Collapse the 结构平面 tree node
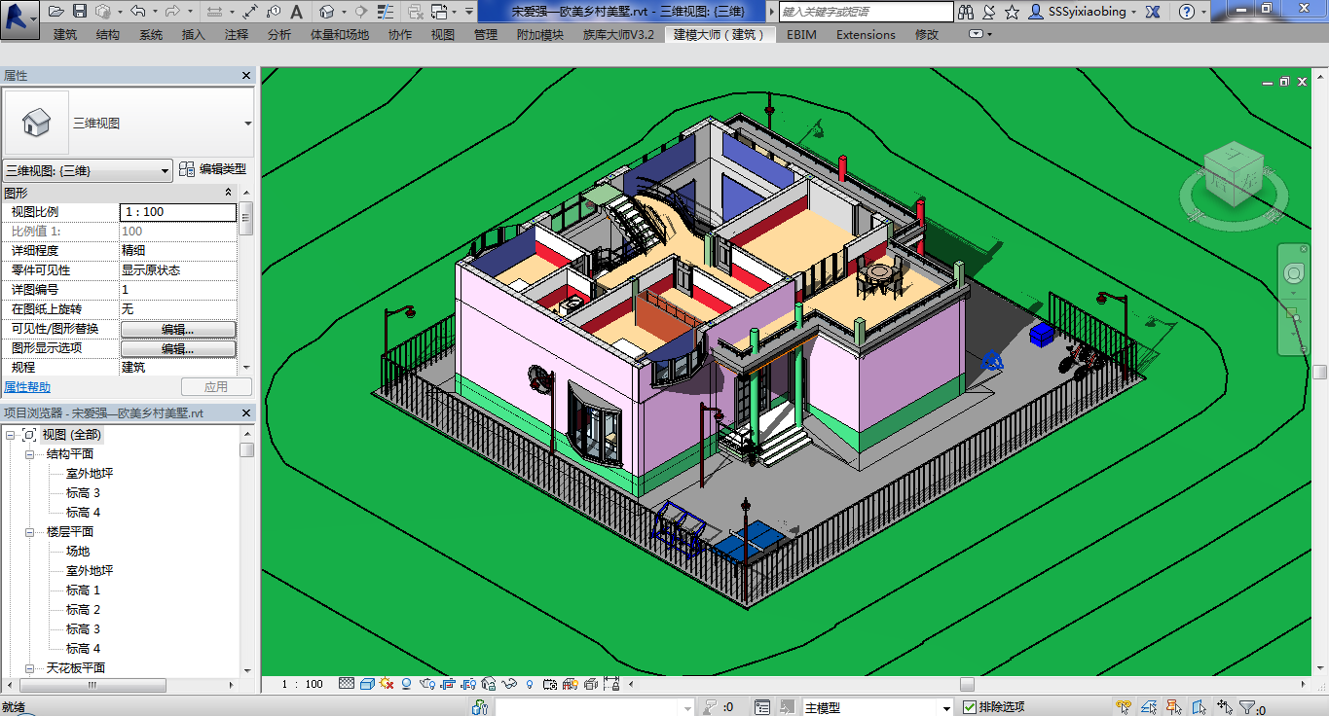Image resolution: width=1329 pixels, height=716 pixels. click(x=30, y=454)
